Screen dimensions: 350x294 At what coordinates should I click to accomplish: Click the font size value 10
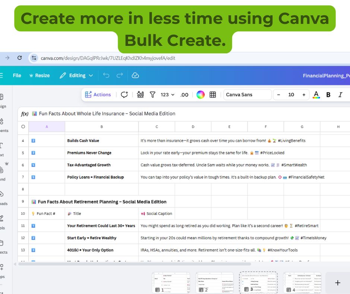pos(291,95)
